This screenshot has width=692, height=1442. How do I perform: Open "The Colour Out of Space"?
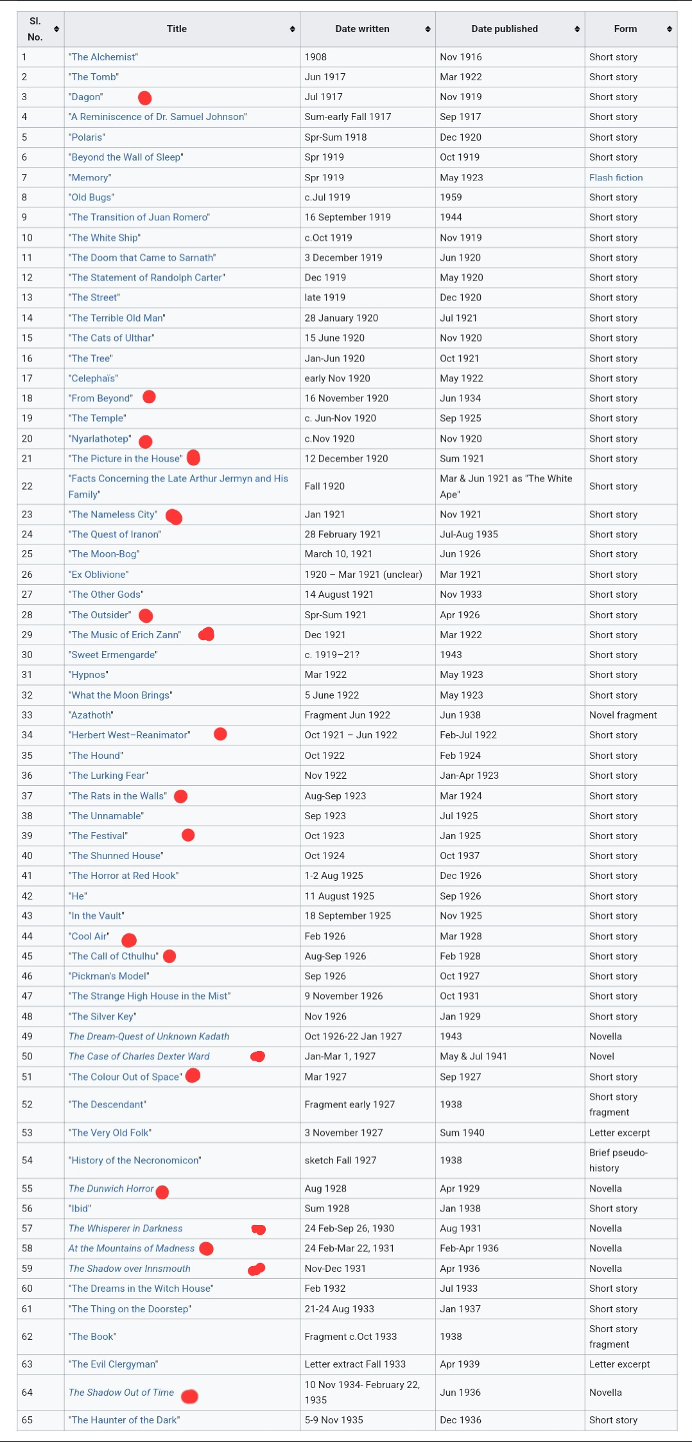pyautogui.click(x=125, y=1077)
